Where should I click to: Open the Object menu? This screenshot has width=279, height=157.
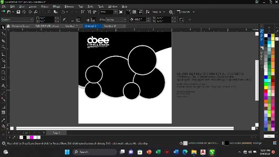tap(45, 7)
